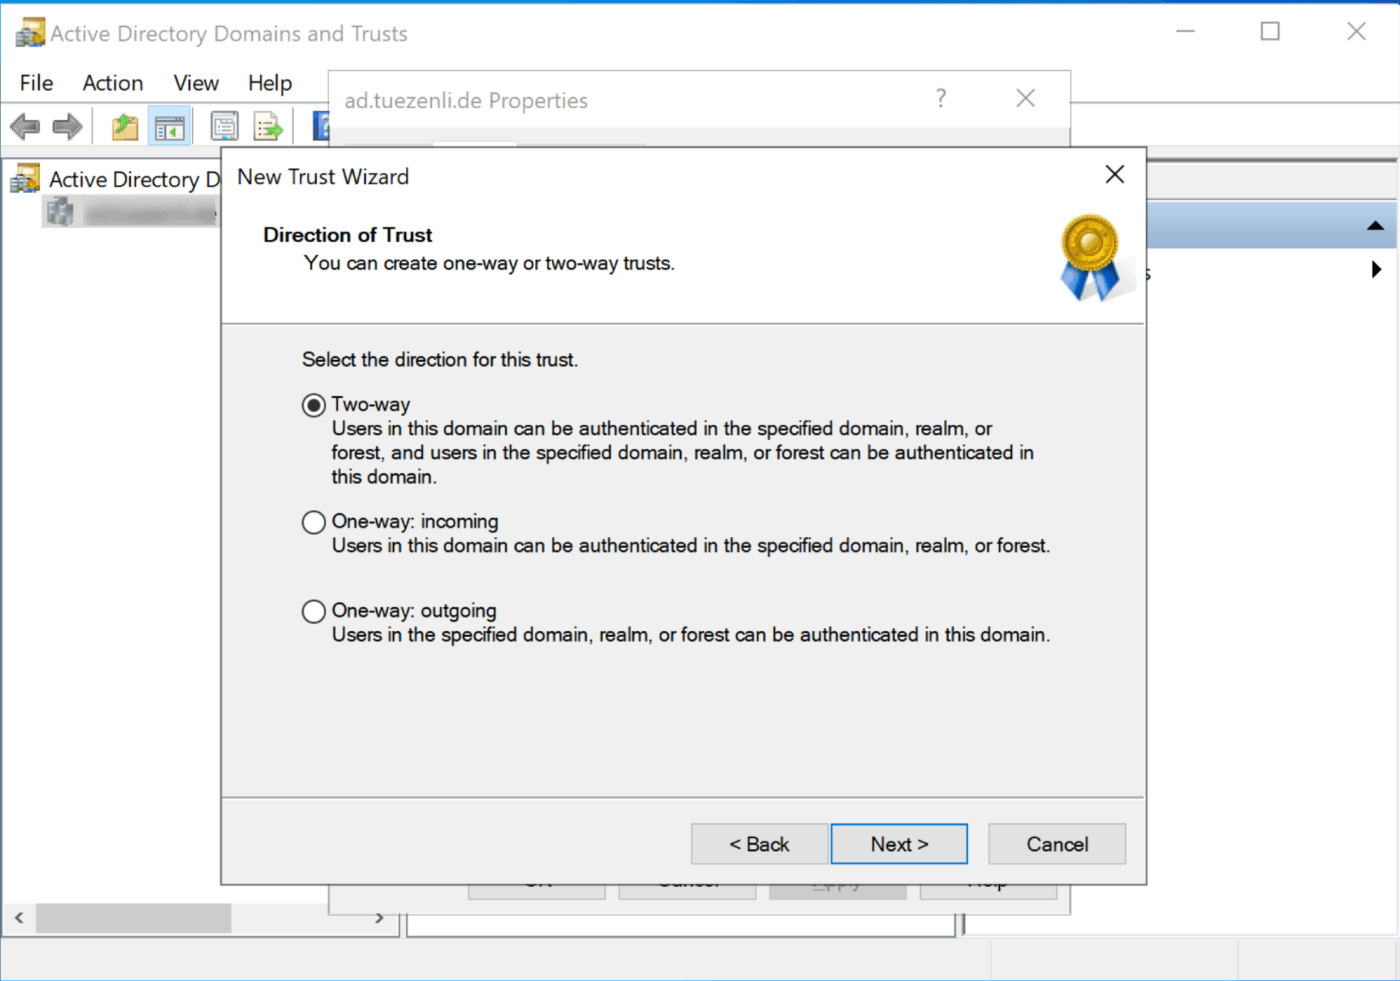The width and height of the screenshot is (1400, 981).
Task: Click the left scroll arrow in tree pane
Action: tap(19, 918)
